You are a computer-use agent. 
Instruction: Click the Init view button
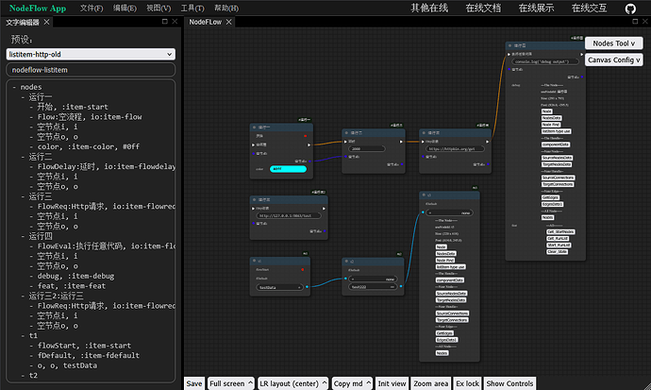pyautogui.click(x=392, y=383)
